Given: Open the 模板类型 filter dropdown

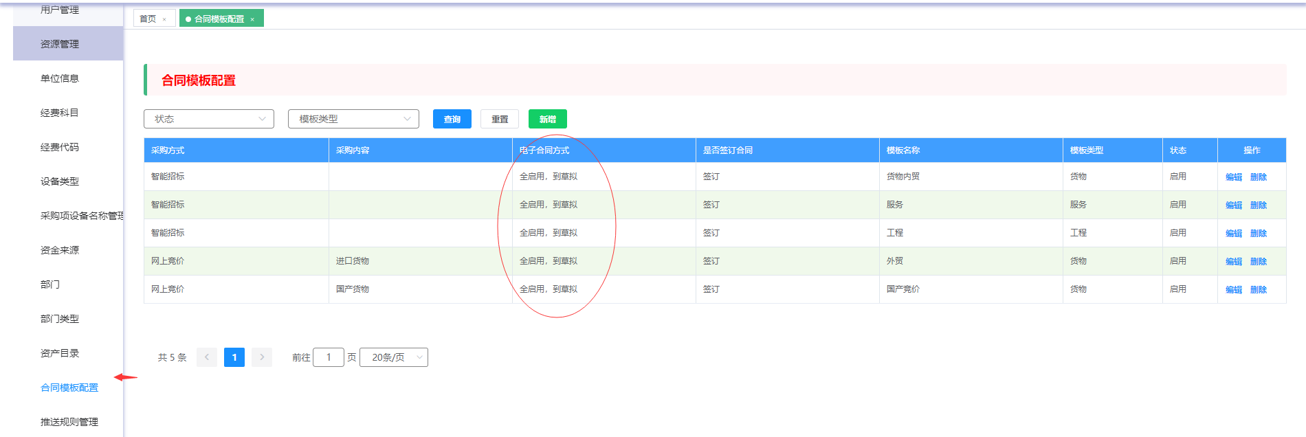Looking at the screenshot, I should [353, 119].
